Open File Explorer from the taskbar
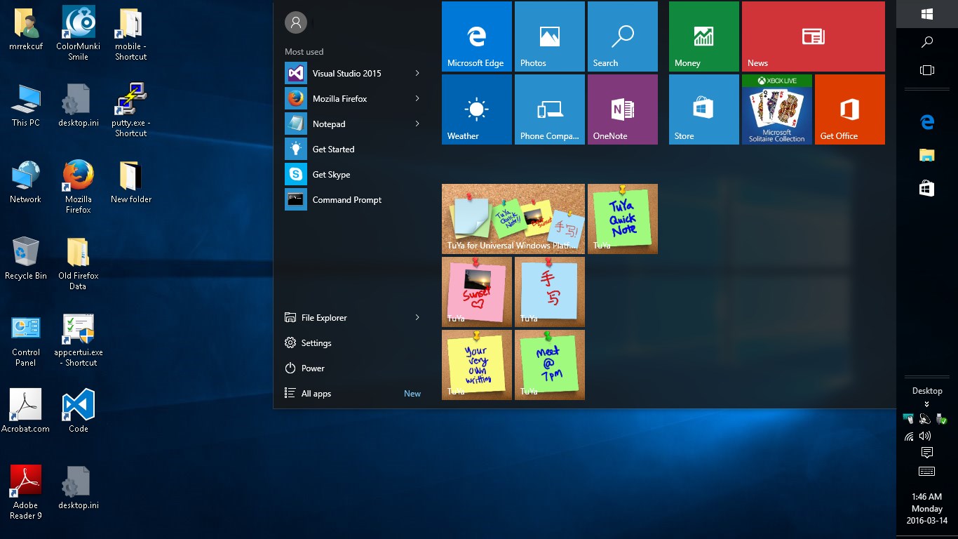 coord(927,155)
